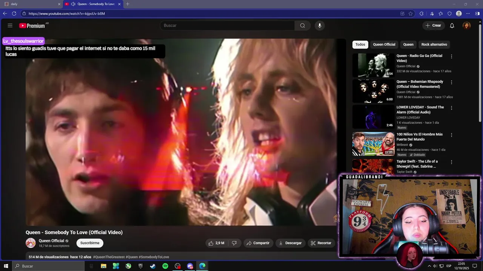
Task: Open the #QueenTheGreatest hashtag link
Action: point(109,257)
